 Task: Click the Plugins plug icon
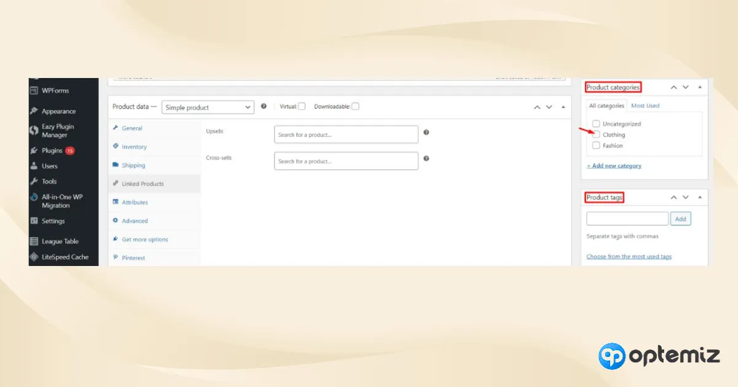(34, 150)
